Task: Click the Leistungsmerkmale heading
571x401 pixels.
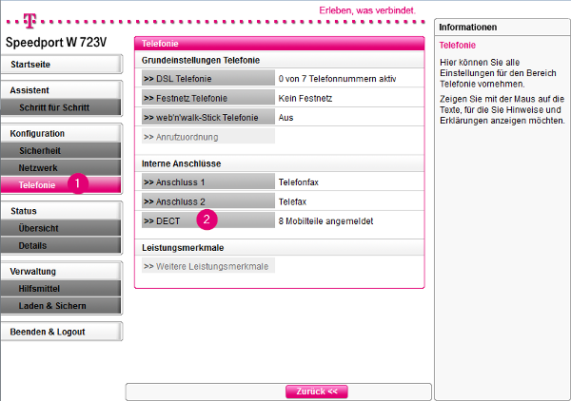Action: (183, 248)
